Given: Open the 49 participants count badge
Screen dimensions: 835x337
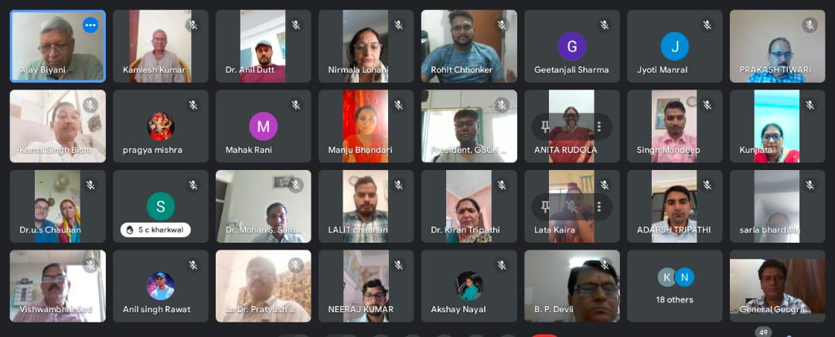Looking at the screenshot, I should (763, 332).
